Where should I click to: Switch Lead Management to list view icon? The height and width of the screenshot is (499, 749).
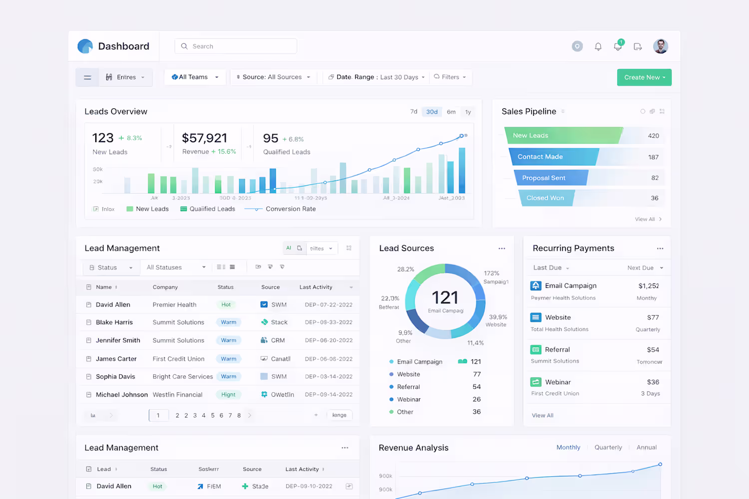[x=232, y=267]
